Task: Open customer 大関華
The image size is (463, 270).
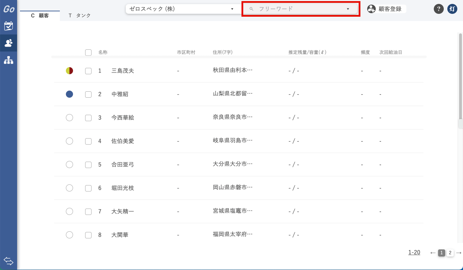Action: tap(120, 235)
